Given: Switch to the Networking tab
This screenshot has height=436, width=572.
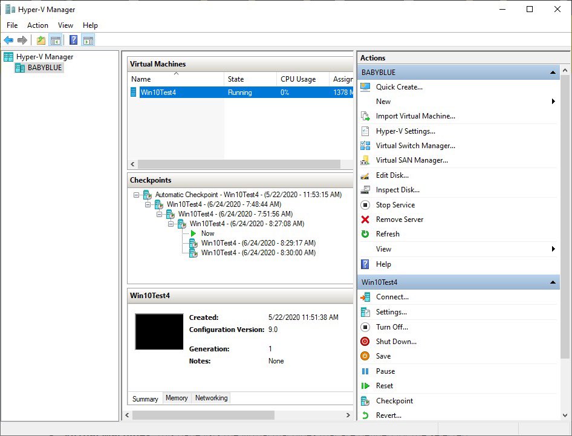Looking at the screenshot, I should [x=211, y=398].
